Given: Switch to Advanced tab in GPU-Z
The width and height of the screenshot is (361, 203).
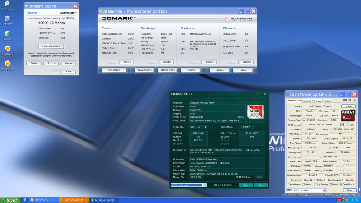Looking at the screenshot, I should (x=316, y=101).
